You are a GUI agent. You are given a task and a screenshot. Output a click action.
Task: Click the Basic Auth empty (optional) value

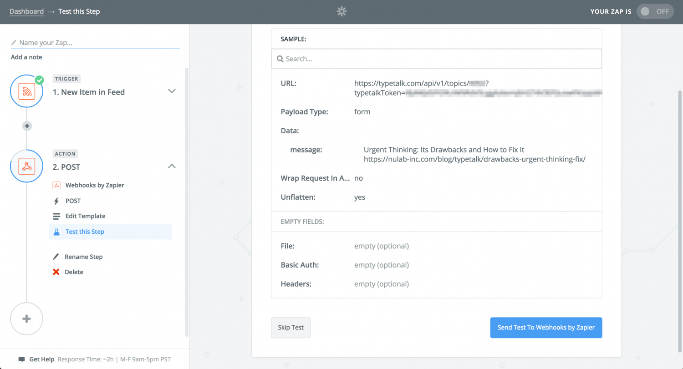pyautogui.click(x=382, y=265)
